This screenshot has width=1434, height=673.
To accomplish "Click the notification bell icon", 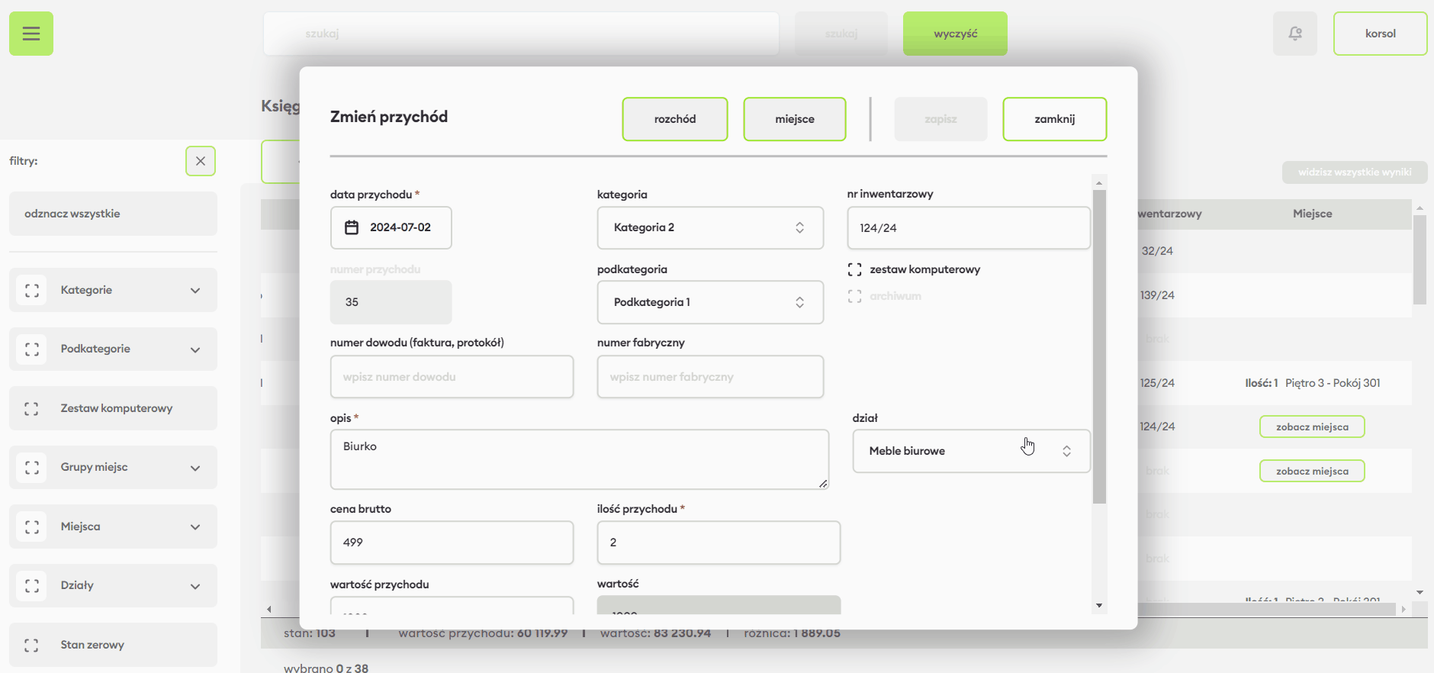I will coord(1294,34).
